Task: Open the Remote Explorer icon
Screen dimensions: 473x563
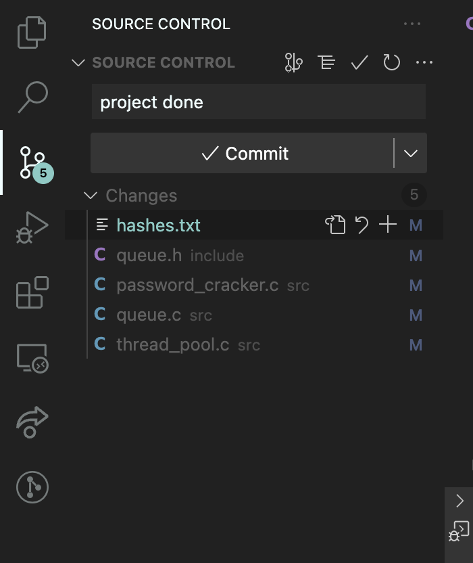Action: click(x=32, y=358)
